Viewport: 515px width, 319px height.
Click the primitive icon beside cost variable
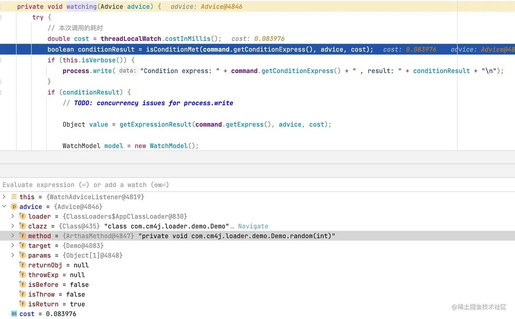[x=14, y=314]
